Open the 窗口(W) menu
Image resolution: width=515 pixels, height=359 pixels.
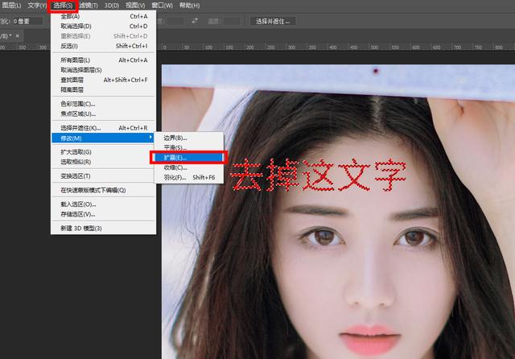[x=163, y=6]
